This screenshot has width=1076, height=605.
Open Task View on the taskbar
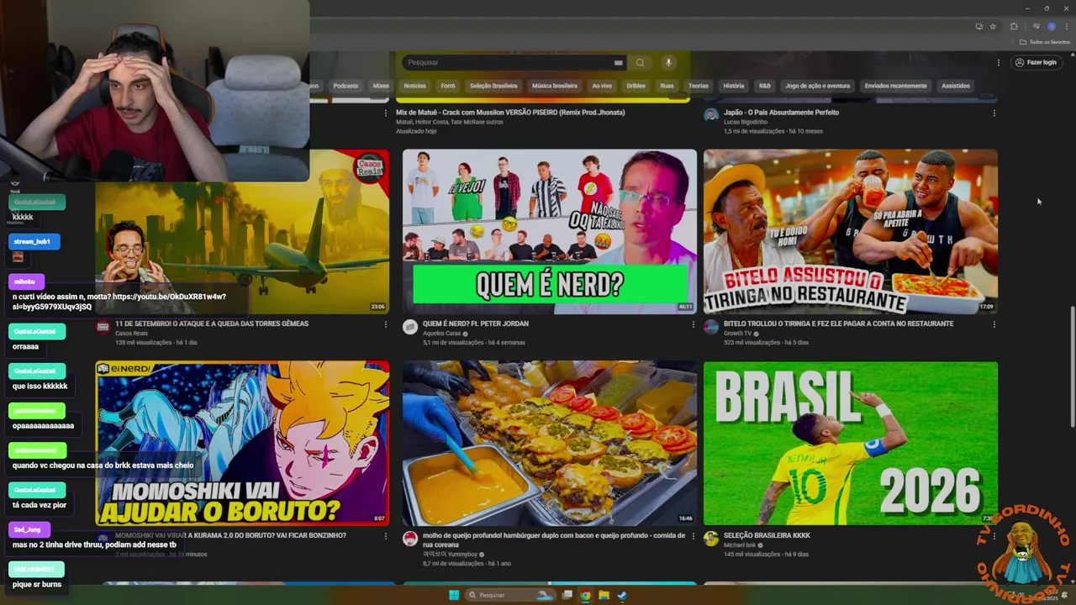coord(567,595)
